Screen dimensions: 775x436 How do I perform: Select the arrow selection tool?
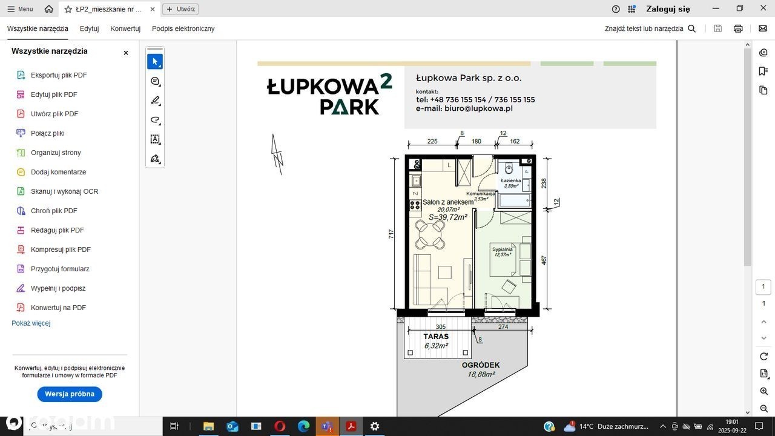pos(155,62)
